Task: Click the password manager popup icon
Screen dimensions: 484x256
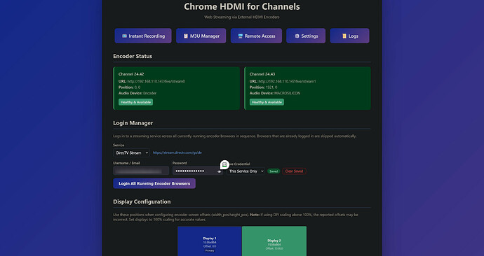Action: pyautogui.click(x=224, y=164)
